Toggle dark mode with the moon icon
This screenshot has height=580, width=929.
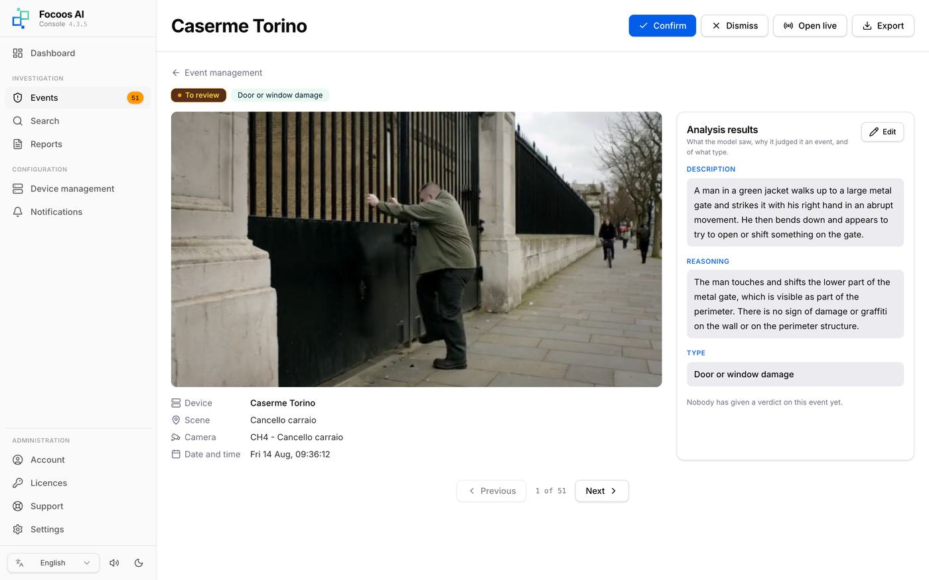point(139,563)
